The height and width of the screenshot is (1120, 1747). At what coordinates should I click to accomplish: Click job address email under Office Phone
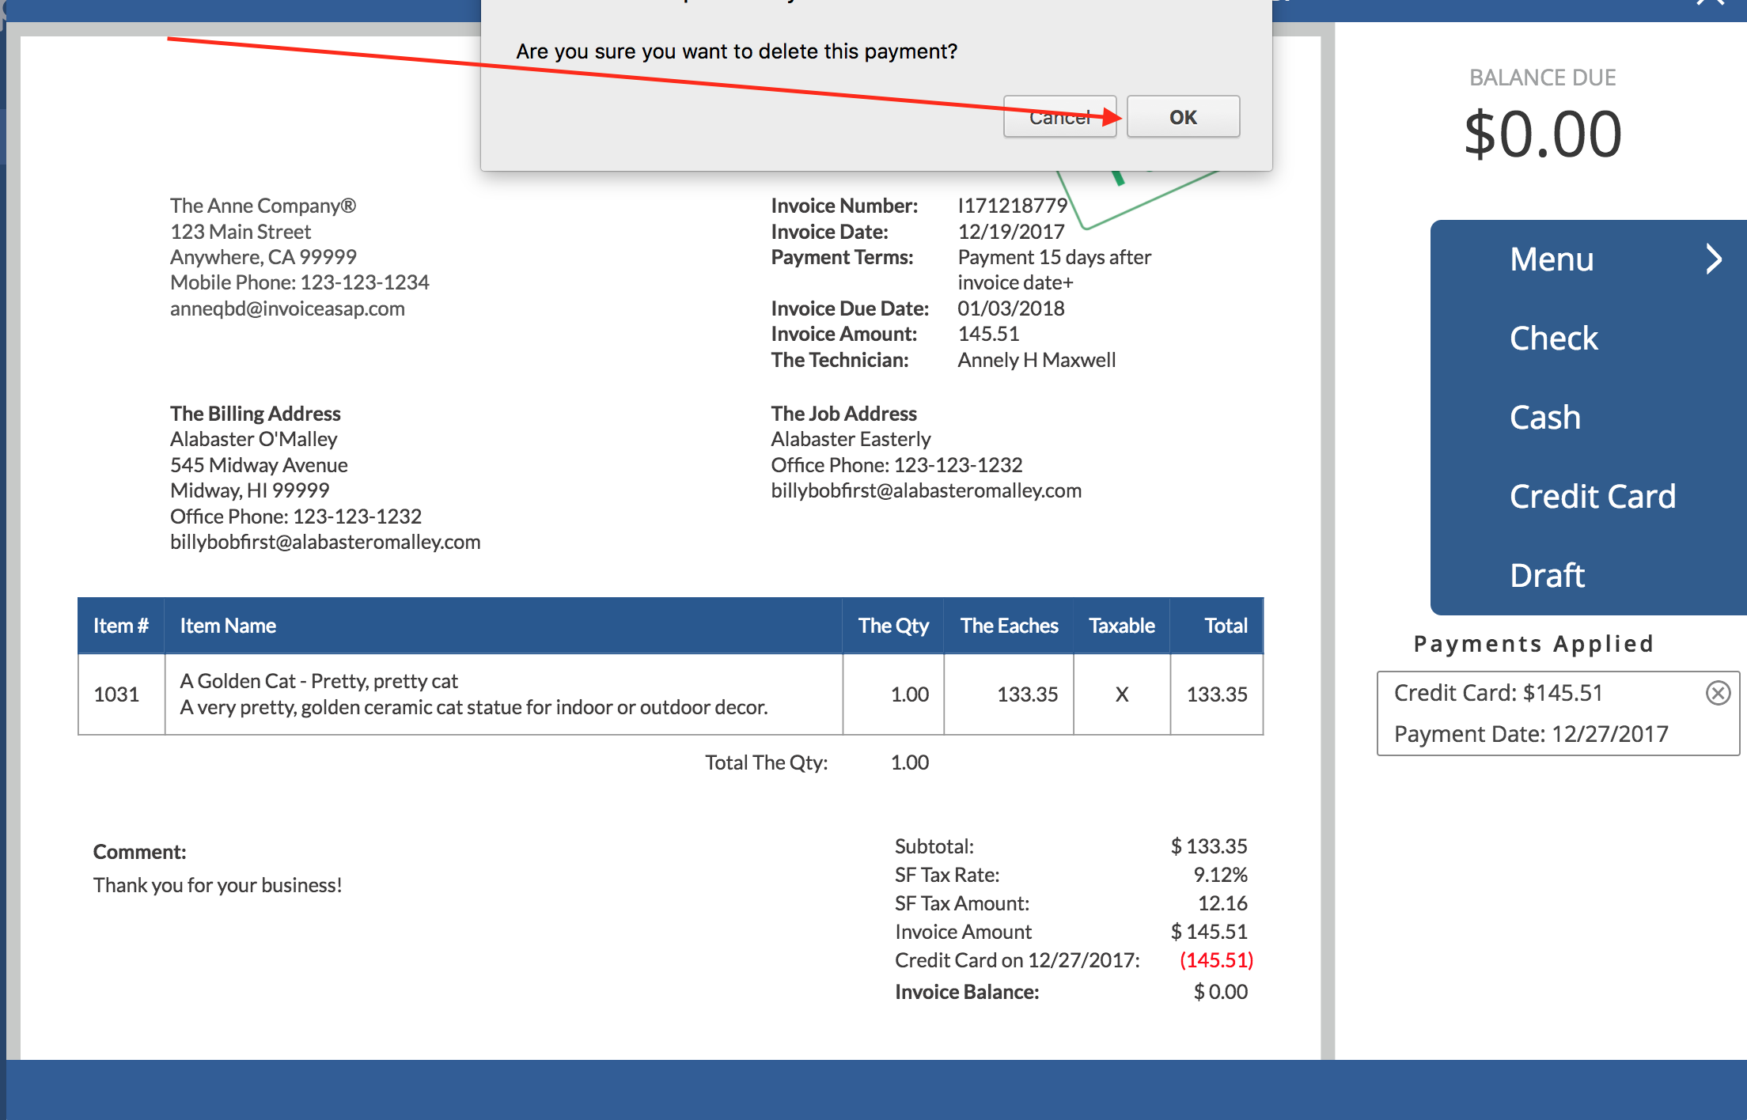tap(926, 490)
